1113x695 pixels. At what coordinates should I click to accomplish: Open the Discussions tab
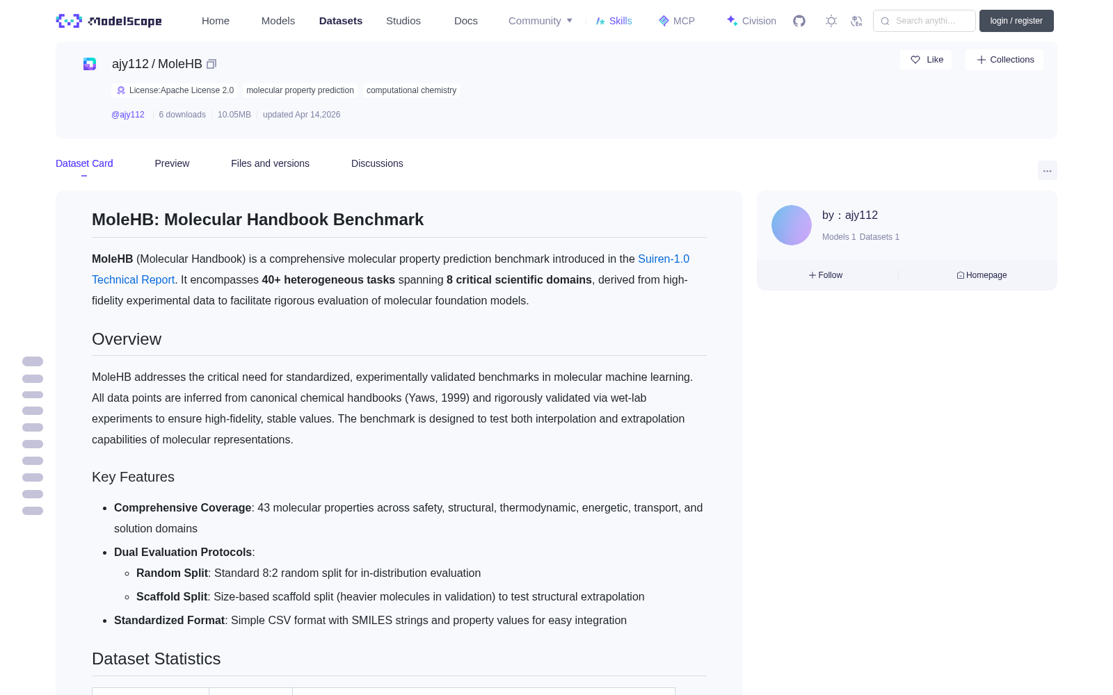(x=377, y=163)
